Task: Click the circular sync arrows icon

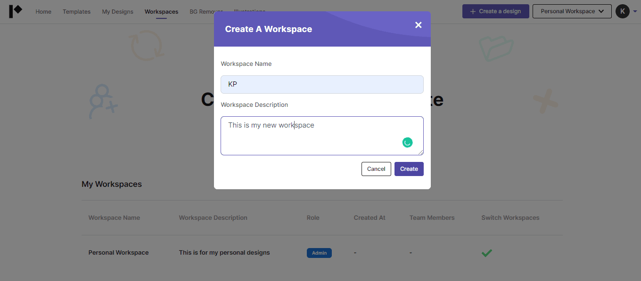Action: (x=147, y=46)
